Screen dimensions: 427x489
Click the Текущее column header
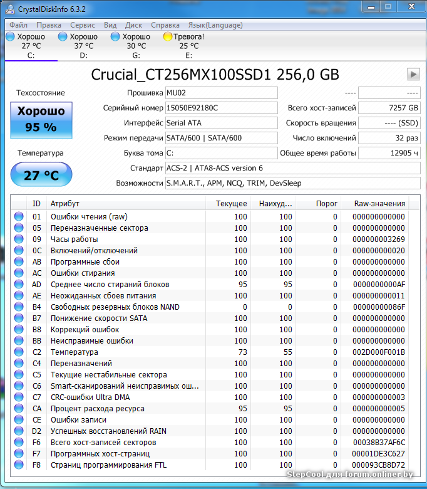tap(228, 204)
